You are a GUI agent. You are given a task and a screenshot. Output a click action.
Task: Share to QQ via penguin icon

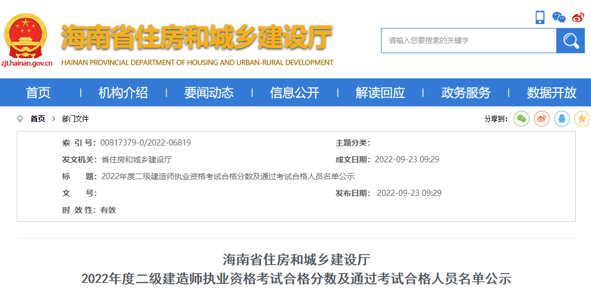562,119
